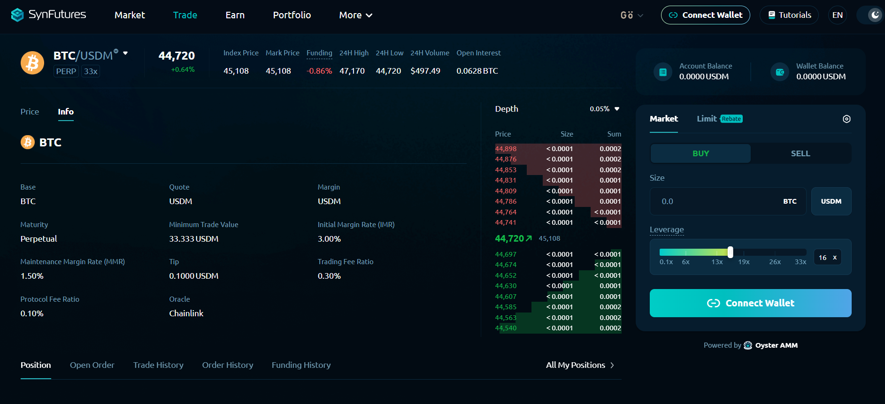The width and height of the screenshot is (885, 404).
Task: Switch size unit to USDM
Action: [831, 201]
